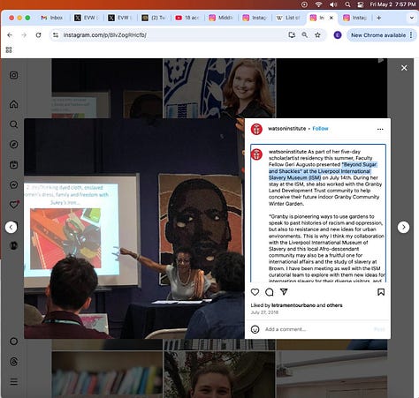Open Notifications heart icon in sidebar
This screenshot has width=419, height=398.
[14, 205]
